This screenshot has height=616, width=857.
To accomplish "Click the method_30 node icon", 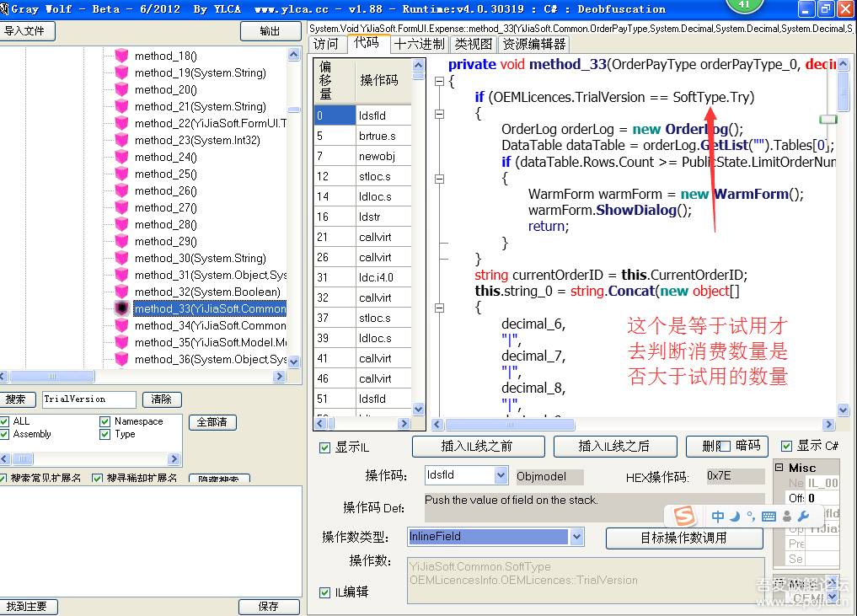I will [121, 258].
